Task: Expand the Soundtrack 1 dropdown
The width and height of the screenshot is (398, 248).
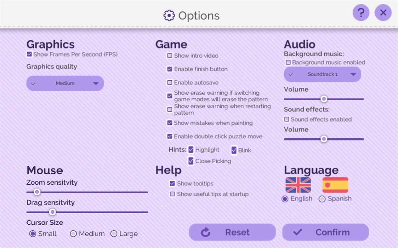Action: (322, 74)
